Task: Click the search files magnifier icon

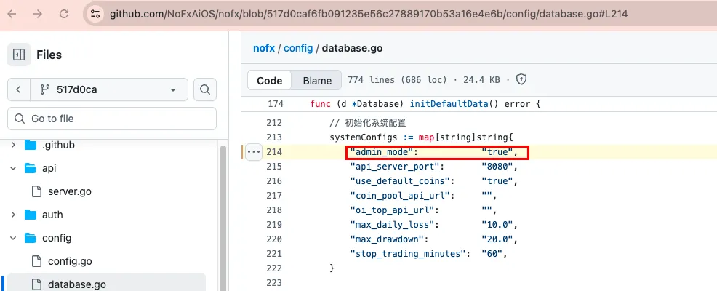Action: coord(205,89)
